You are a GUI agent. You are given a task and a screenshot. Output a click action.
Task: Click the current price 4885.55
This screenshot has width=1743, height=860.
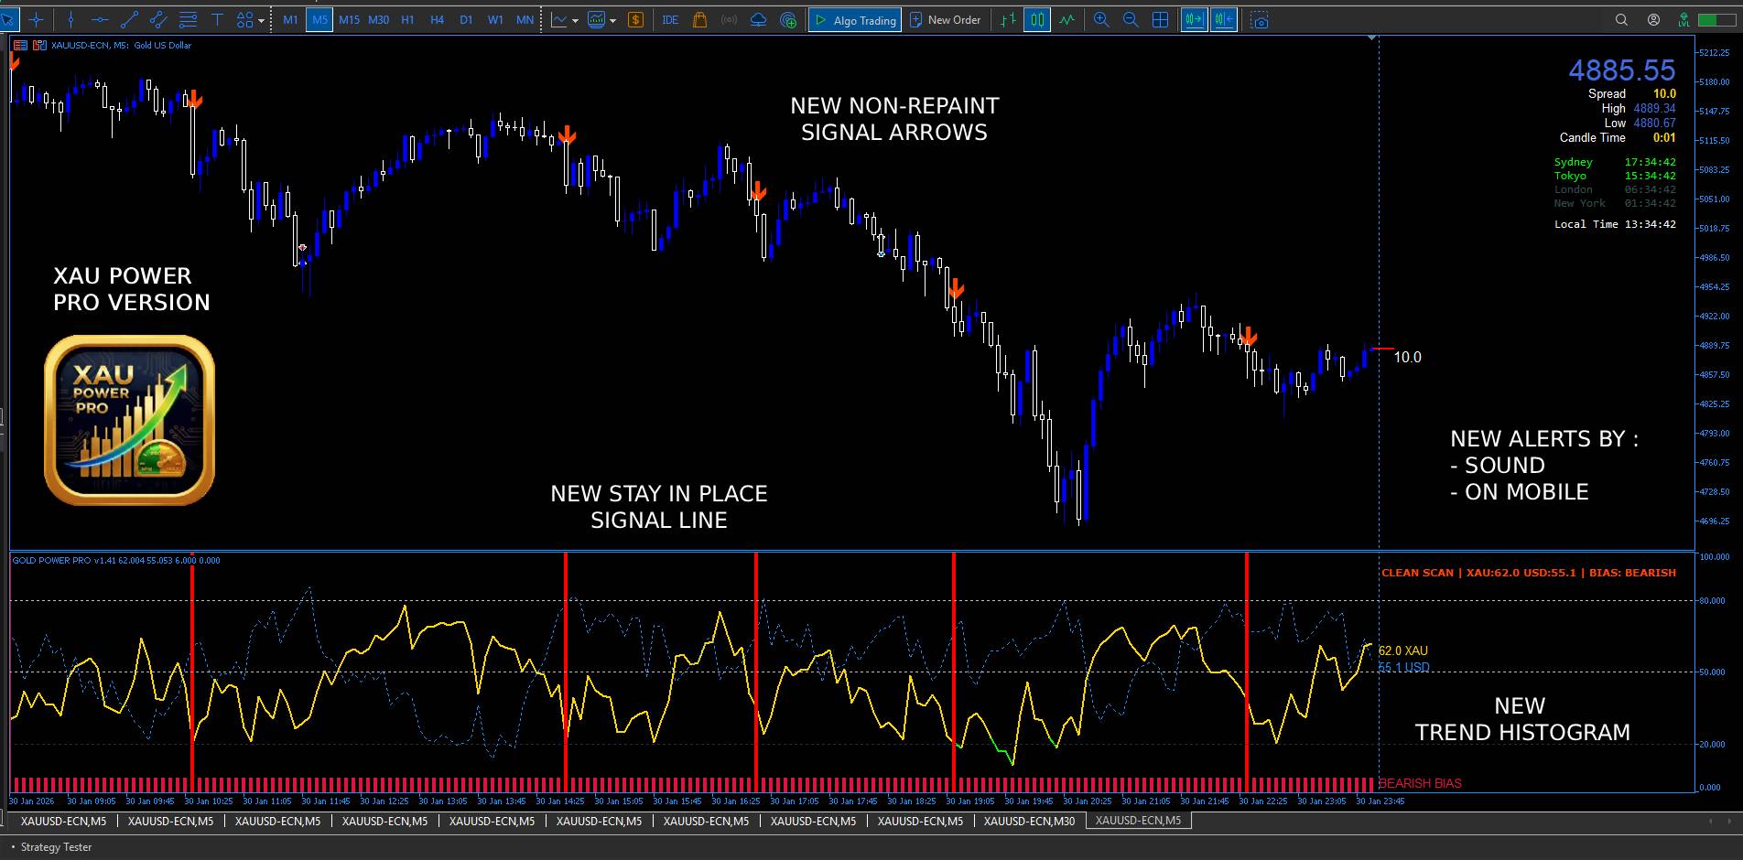click(x=1622, y=70)
